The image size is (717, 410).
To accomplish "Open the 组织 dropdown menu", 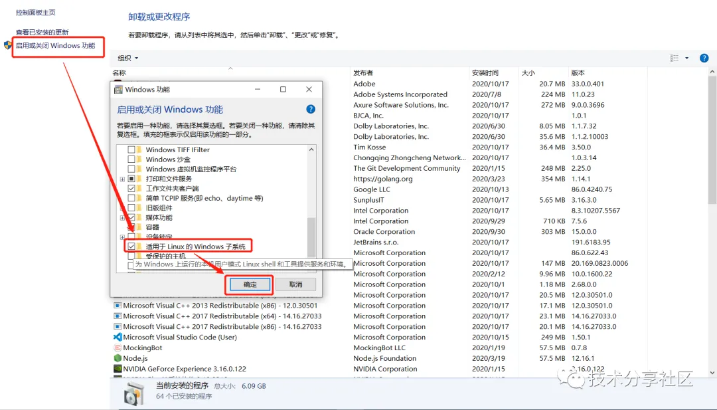I will [128, 58].
